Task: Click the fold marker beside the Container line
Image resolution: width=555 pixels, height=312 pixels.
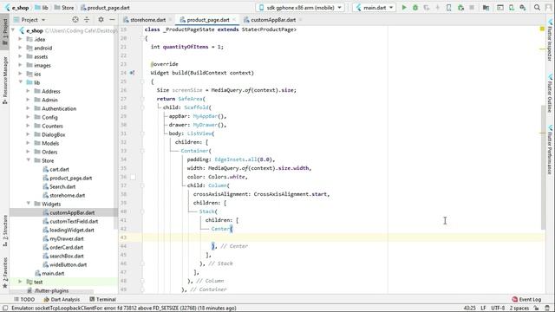Action: [x=142, y=151]
